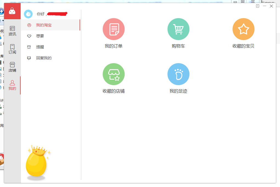Open 收藏的店铺 shop icon

click(x=114, y=74)
